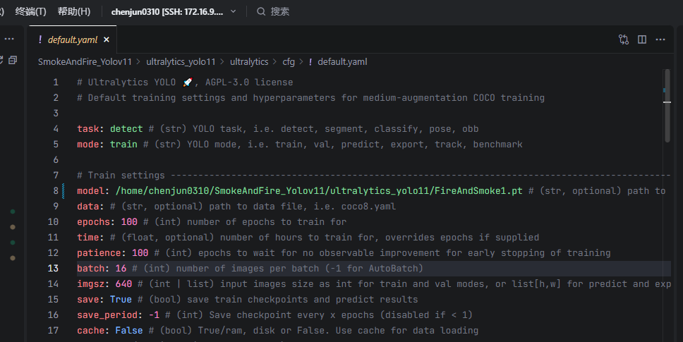The width and height of the screenshot is (683, 342).
Task: Open sidebar Views and More Actions ellipsis
Action: pos(9,39)
